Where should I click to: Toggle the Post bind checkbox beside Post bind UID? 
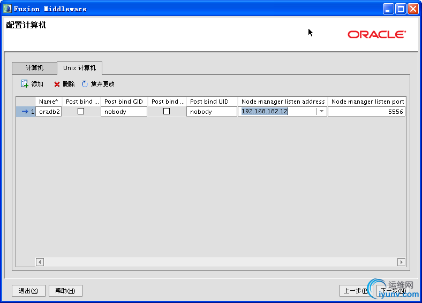167,111
